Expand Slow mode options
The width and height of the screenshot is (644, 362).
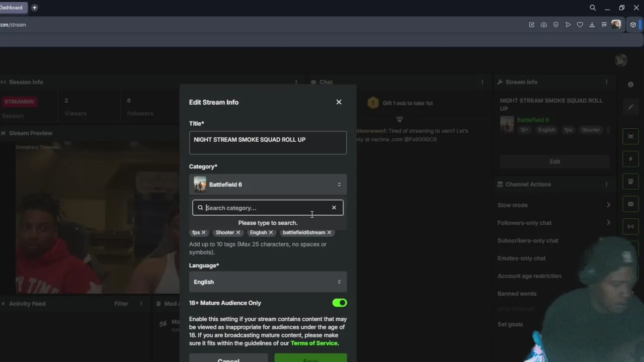553,205
